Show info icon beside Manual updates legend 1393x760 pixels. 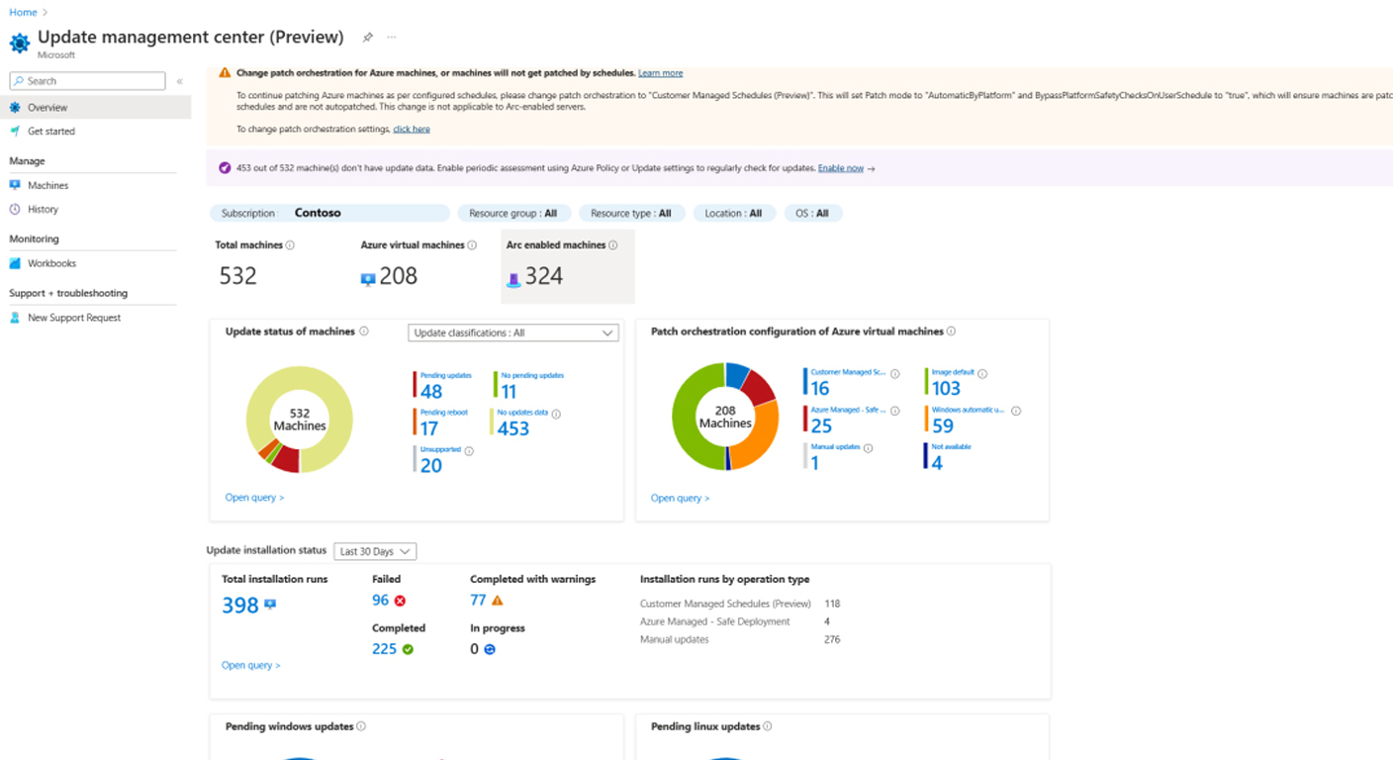868,447
